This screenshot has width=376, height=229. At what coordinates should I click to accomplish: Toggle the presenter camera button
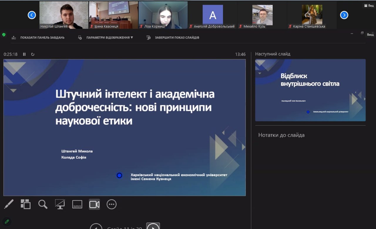coord(94,204)
